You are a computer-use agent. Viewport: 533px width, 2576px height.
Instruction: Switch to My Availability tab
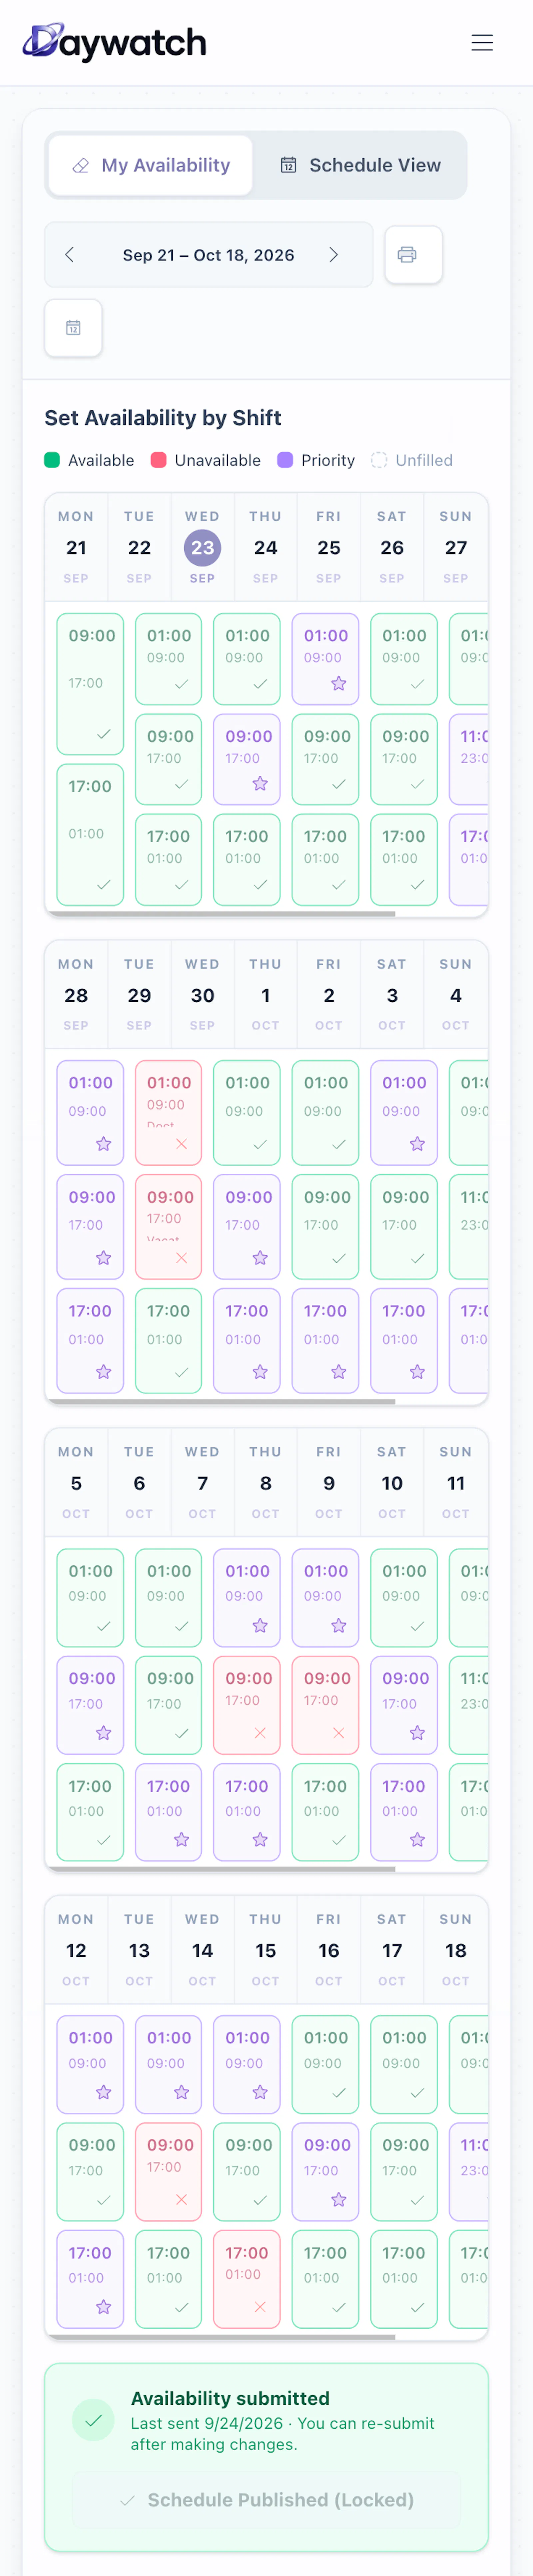point(151,165)
